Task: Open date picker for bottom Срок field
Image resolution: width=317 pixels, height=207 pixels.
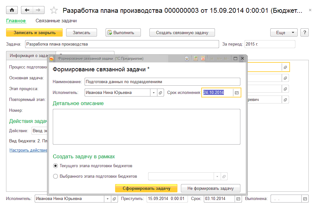Action: pyautogui.click(x=238, y=199)
